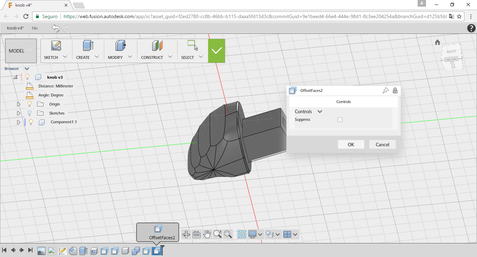This screenshot has height=257, width=477.
Task: Open the SELECT menu dropdown arrow
Action: (x=201, y=57)
